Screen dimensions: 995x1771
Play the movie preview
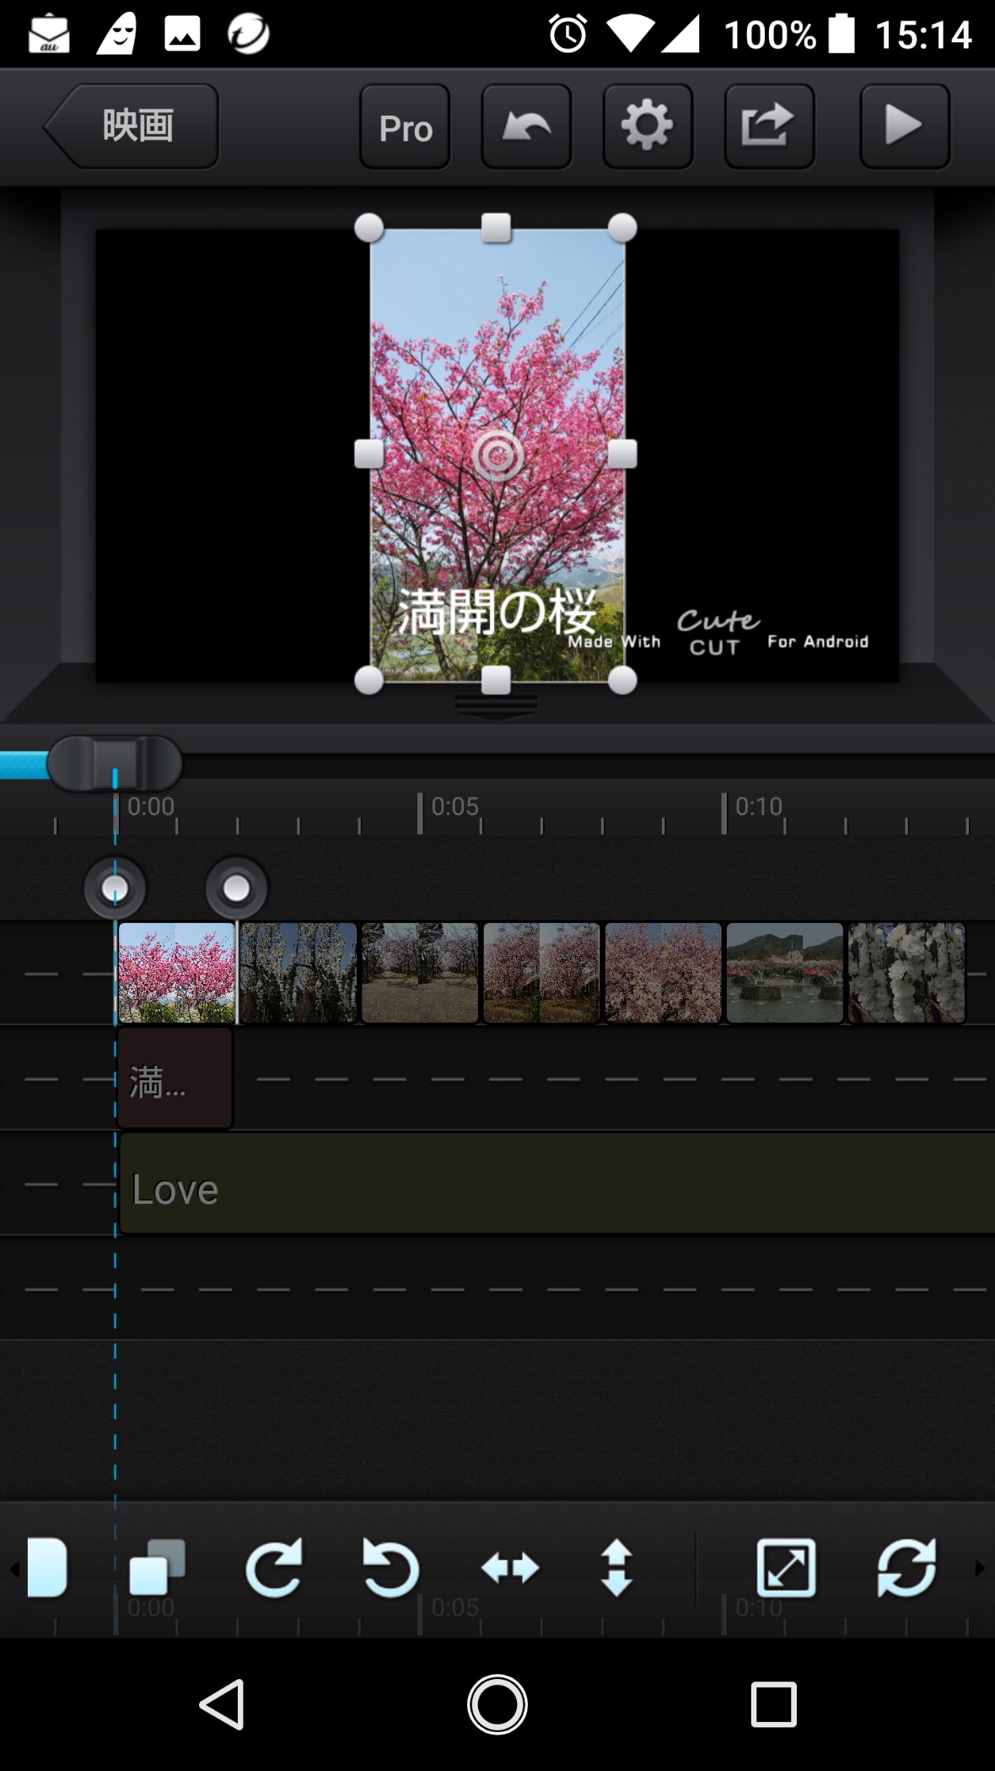point(904,127)
